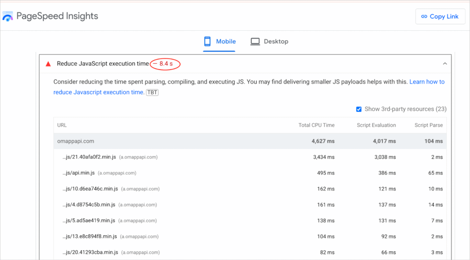Image resolution: width=470 pixels, height=260 pixels.
Task: Click the 8.4 s execution time value
Action: click(166, 64)
